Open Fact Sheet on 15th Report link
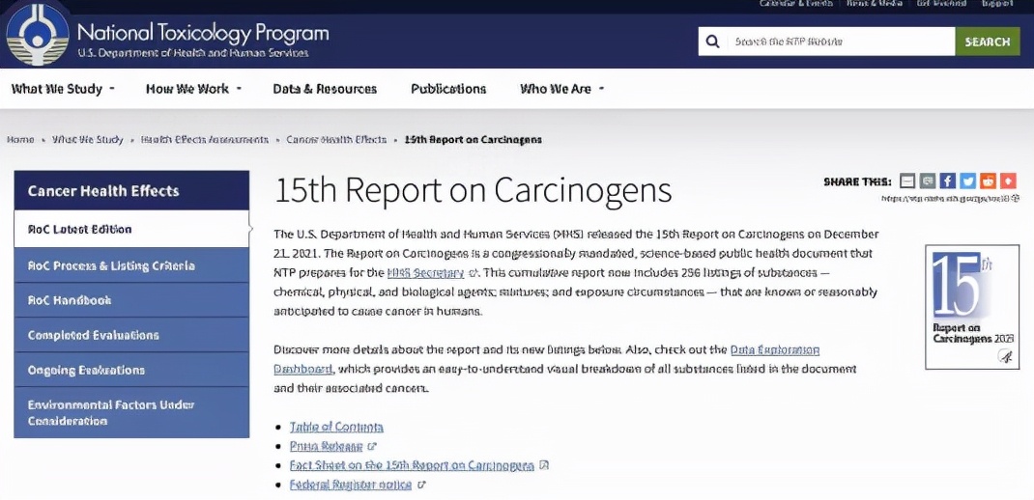Viewport: 1034px width, 500px height. coord(412,465)
